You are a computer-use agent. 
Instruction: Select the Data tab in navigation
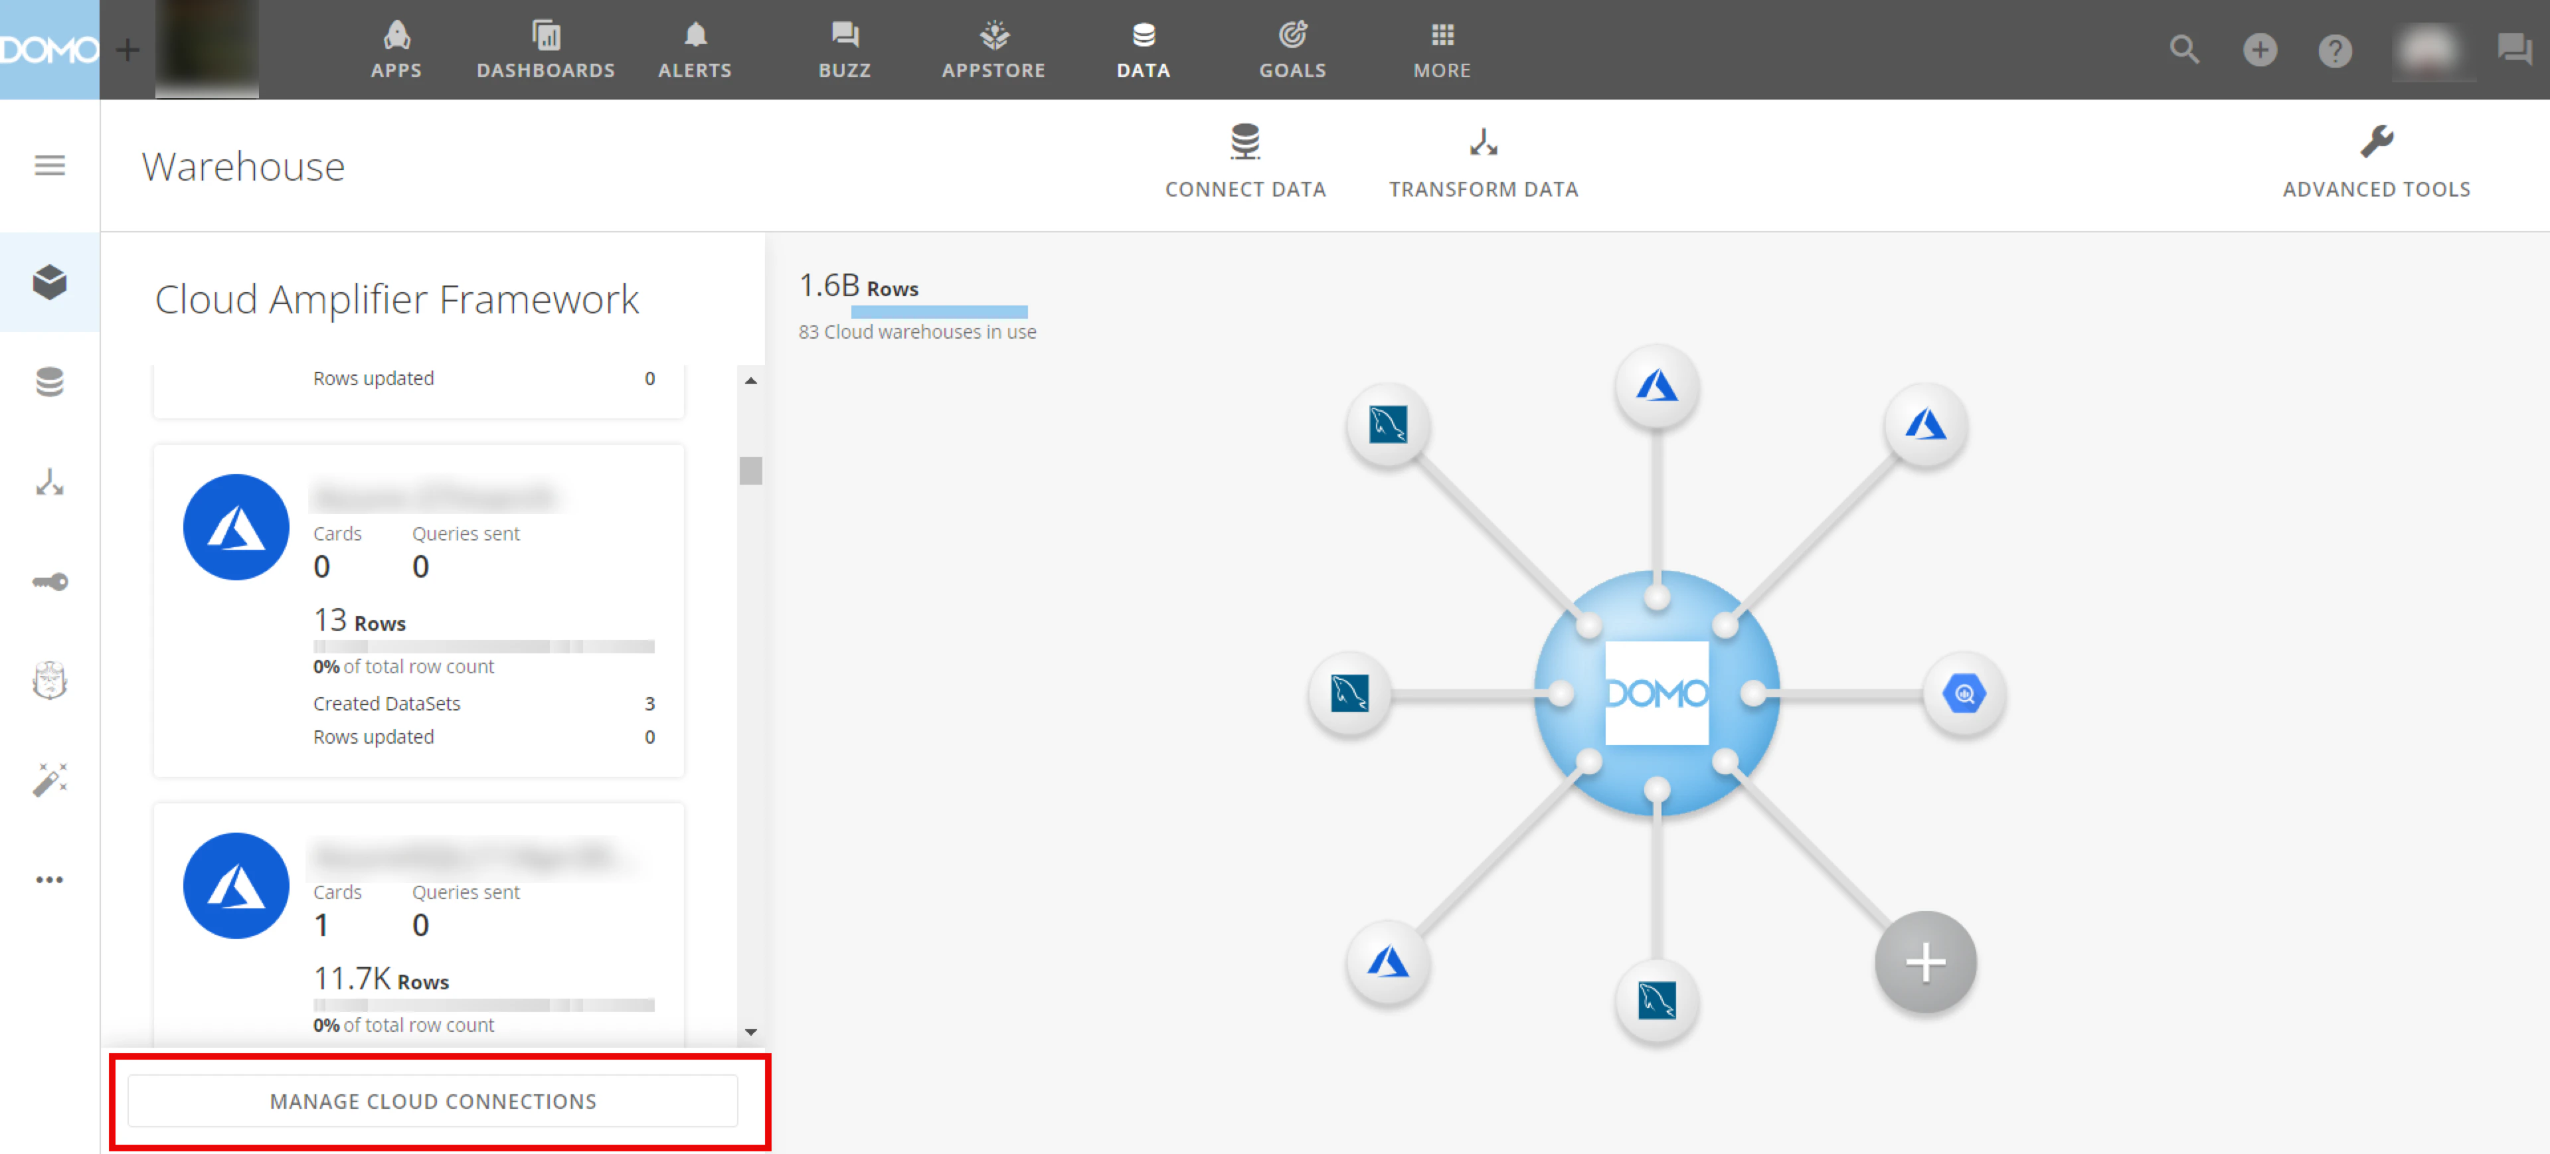click(1144, 50)
